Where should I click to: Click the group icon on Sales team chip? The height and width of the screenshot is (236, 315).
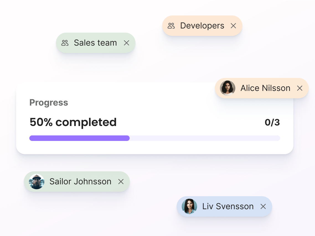click(x=65, y=43)
